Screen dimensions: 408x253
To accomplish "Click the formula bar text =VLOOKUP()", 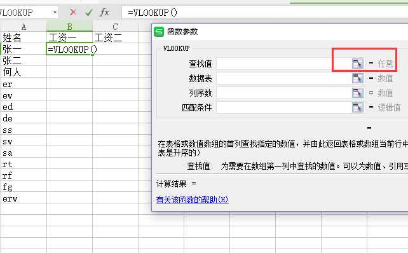I will pyautogui.click(x=153, y=13).
